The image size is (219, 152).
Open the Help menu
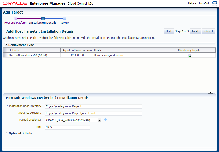point(192,3)
